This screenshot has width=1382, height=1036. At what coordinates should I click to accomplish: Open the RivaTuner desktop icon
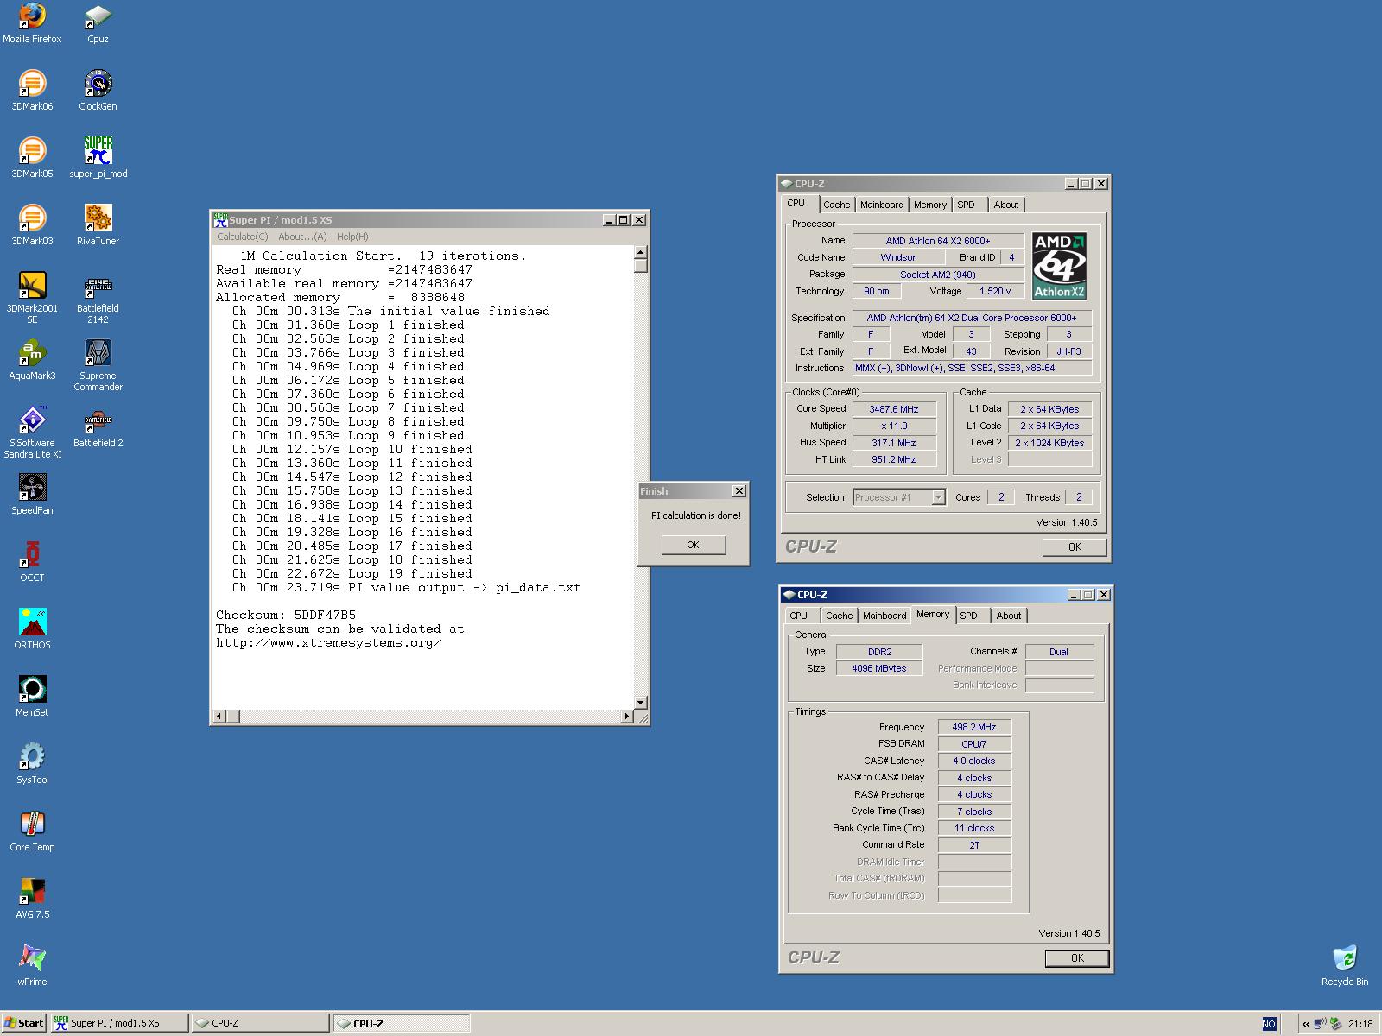[98, 225]
